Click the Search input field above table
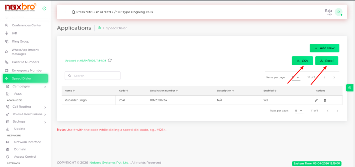The height and width of the screenshot is (167, 355). pyautogui.click(x=93, y=76)
